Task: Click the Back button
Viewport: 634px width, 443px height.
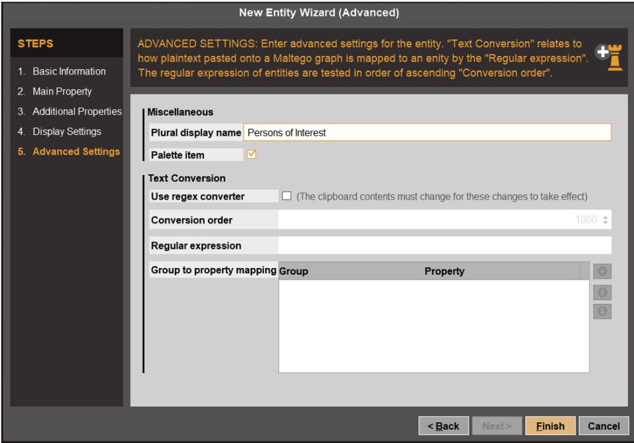Action: pyautogui.click(x=444, y=426)
